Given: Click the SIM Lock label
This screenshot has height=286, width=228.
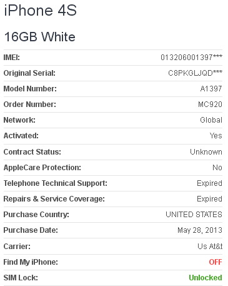Looking at the screenshot, I should coord(21,278).
